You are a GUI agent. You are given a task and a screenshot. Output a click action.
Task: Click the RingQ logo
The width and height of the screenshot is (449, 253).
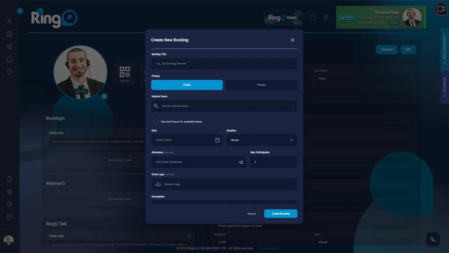[54, 19]
